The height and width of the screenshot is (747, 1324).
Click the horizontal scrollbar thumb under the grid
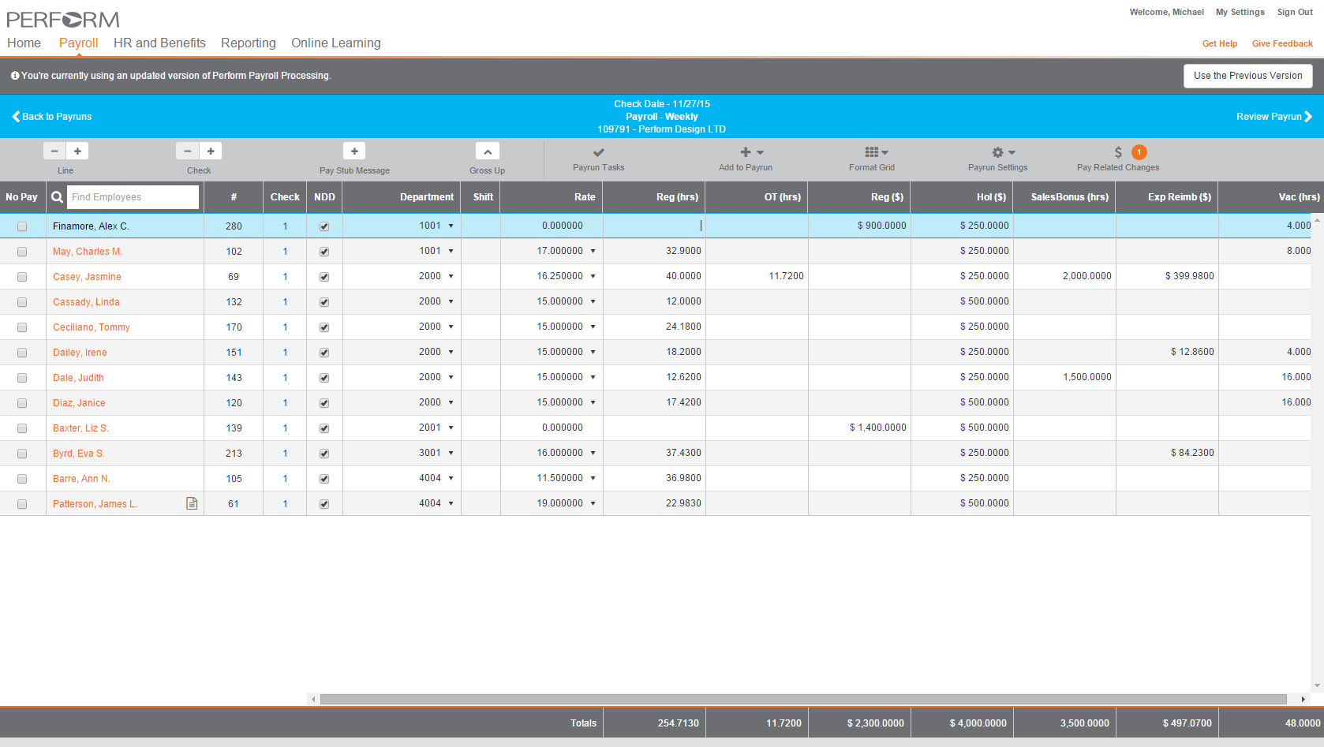coord(803,699)
